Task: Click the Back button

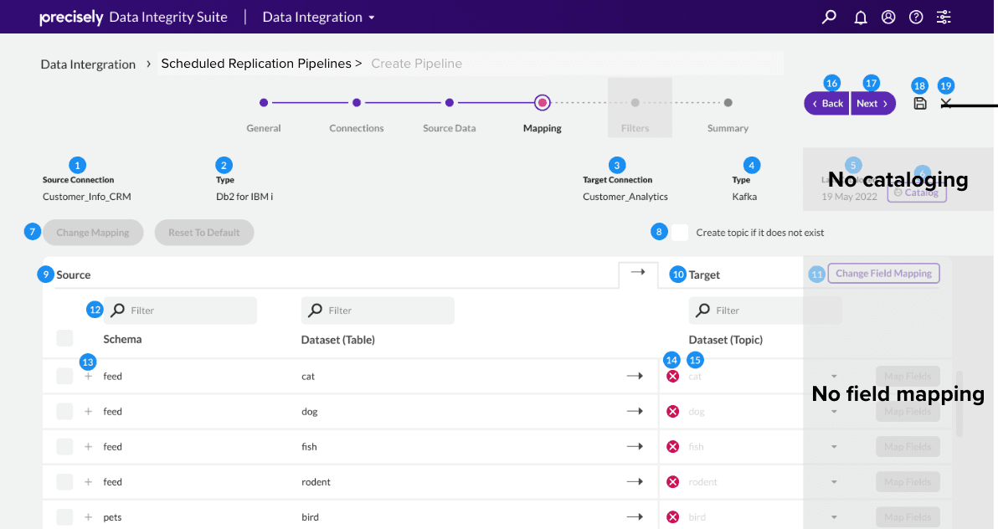Action: click(x=827, y=103)
